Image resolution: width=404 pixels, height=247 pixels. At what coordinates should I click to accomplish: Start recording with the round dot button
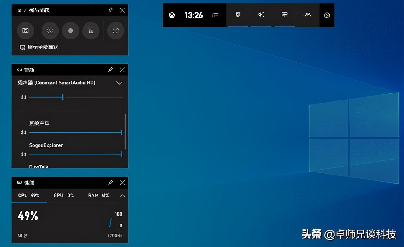[x=71, y=31]
